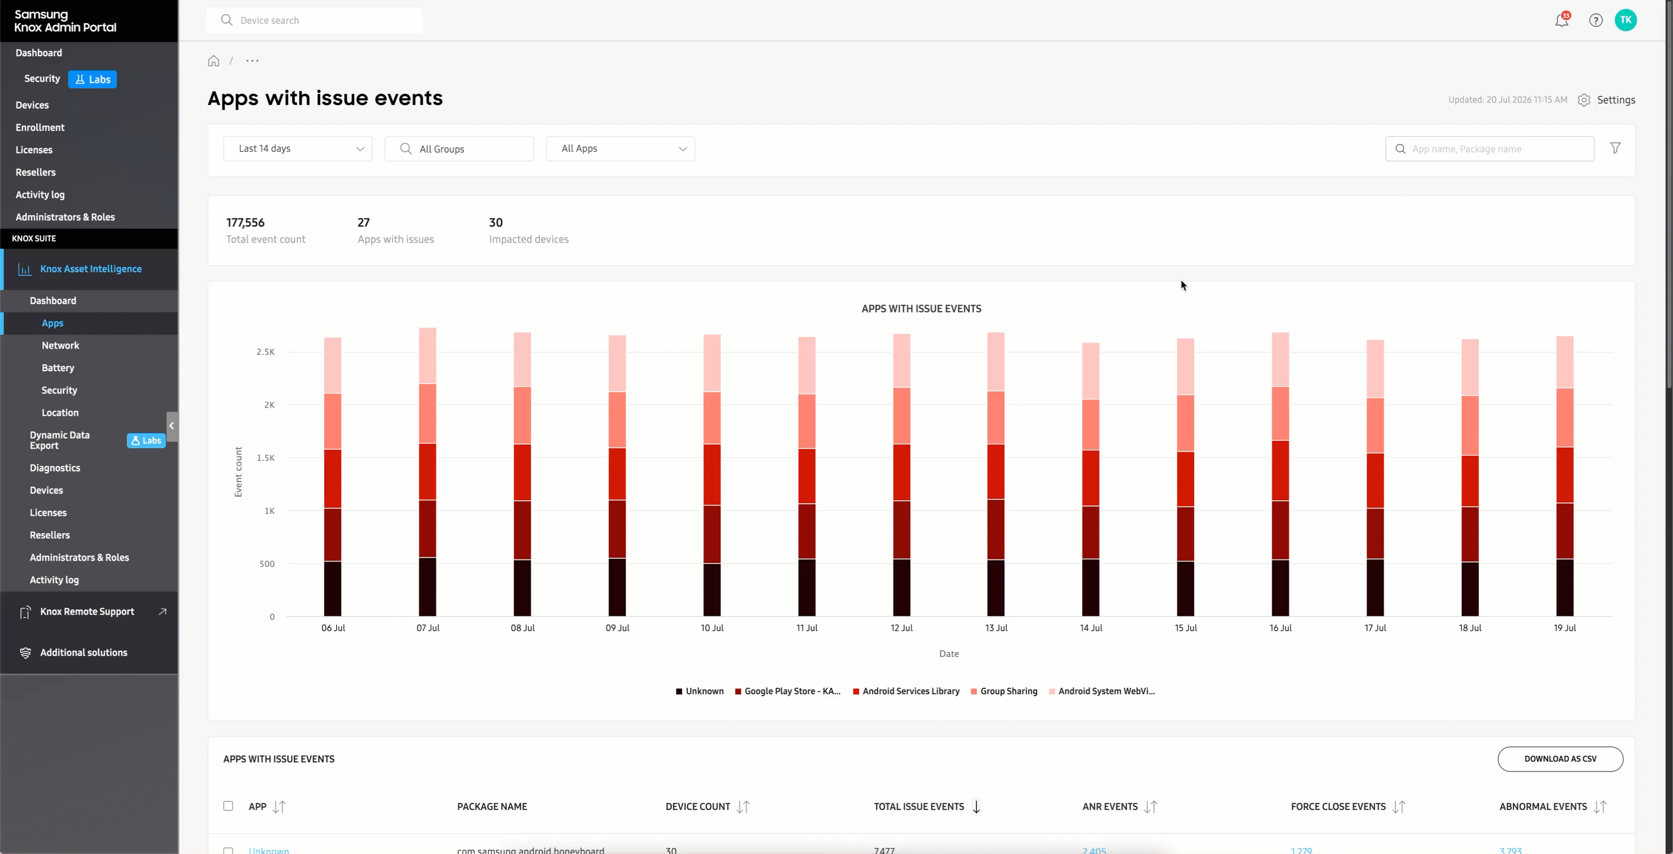Open the TK user avatar menu
1673x854 pixels.
tap(1626, 20)
